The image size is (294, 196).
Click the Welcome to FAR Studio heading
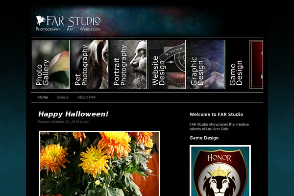click(216, 114)
